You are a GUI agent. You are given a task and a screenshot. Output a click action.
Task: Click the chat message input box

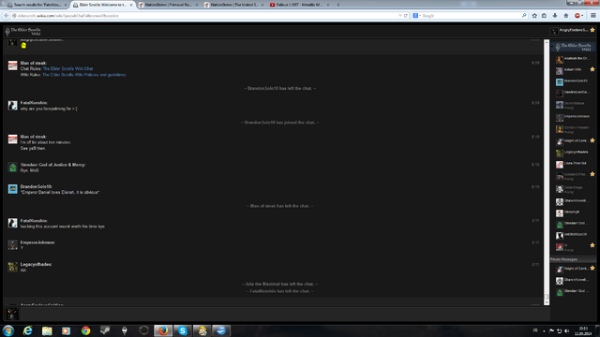[285, 315]
